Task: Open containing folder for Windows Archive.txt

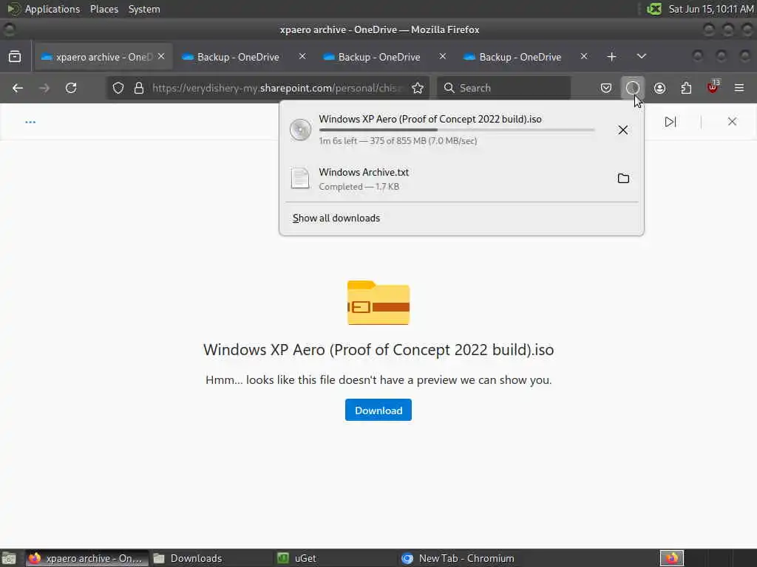Action: [x=623, y=179]
